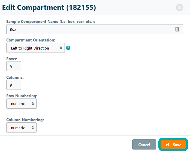Click the floppy disk icon on Save
190x154 pixels.
pyautogui.click(x=168, y=144)
